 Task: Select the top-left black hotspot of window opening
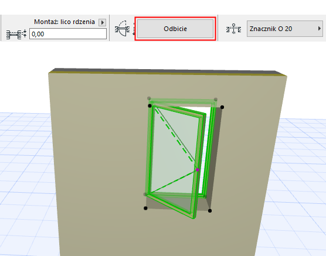pyautogui.click(x=150, y=106)
